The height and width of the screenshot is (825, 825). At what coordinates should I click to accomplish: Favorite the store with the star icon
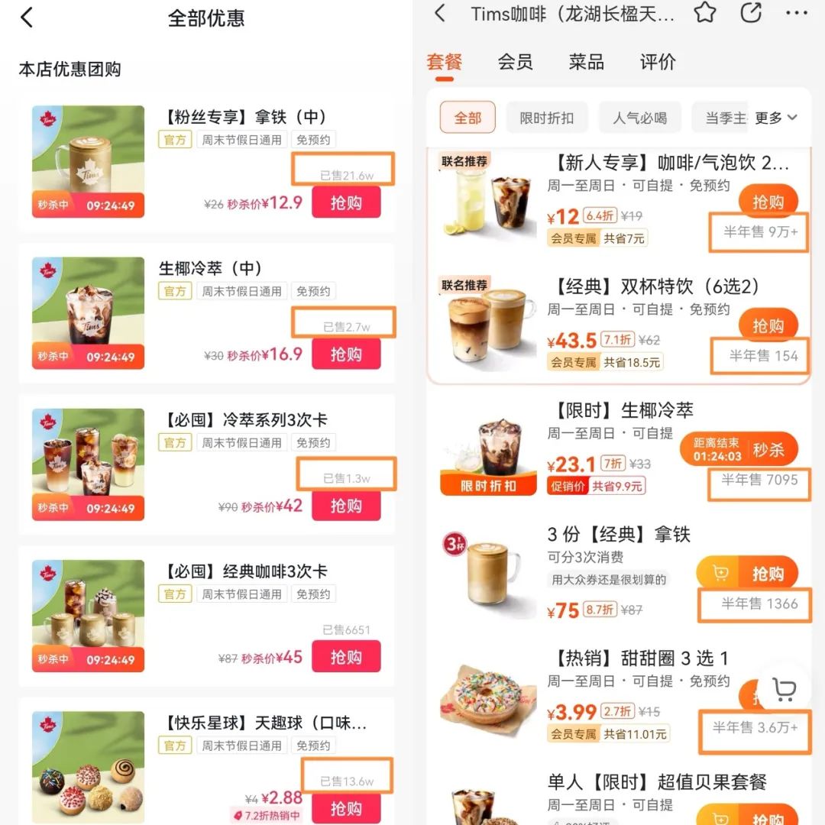click(x=704, y=13)
